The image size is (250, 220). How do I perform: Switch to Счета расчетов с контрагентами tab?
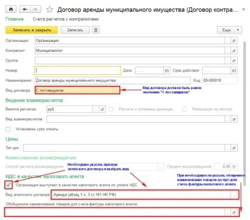point(65,19)
